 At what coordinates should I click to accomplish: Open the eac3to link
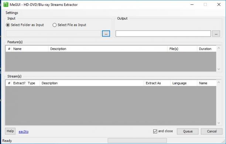pyautogui.click(x=24, y=131)
